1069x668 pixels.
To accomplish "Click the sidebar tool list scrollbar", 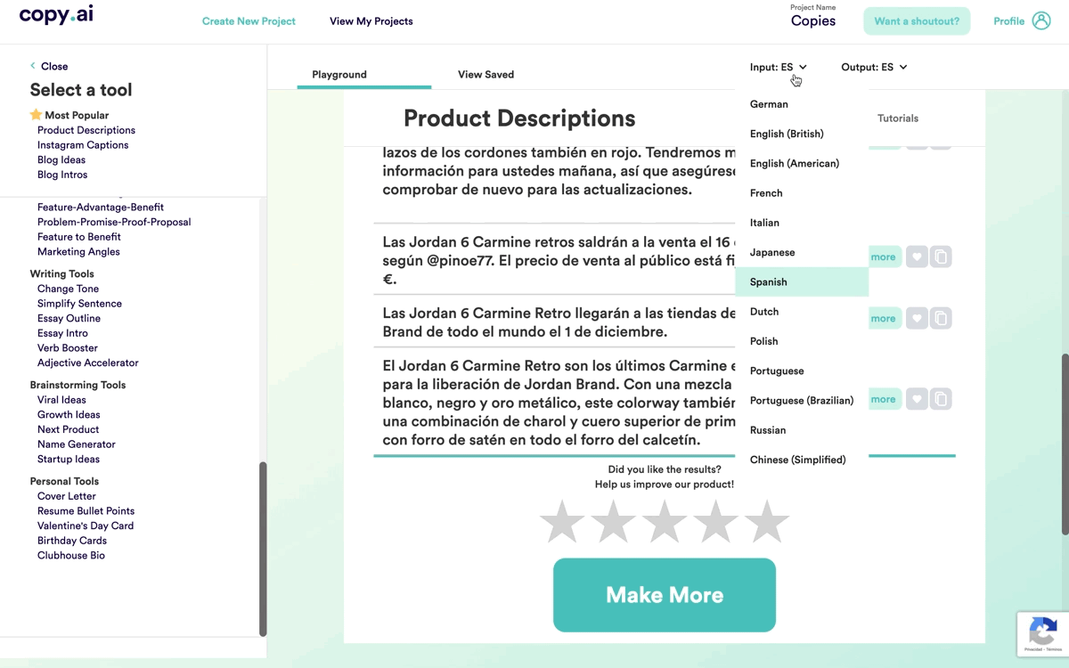I will pos(263,549).
